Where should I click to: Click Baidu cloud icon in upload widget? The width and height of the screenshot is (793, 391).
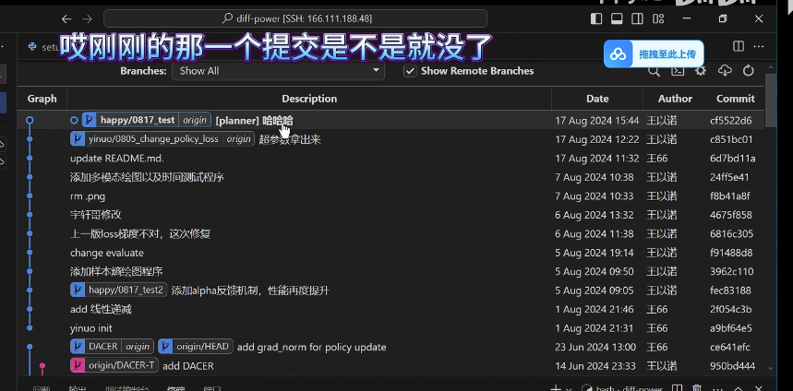618,54
